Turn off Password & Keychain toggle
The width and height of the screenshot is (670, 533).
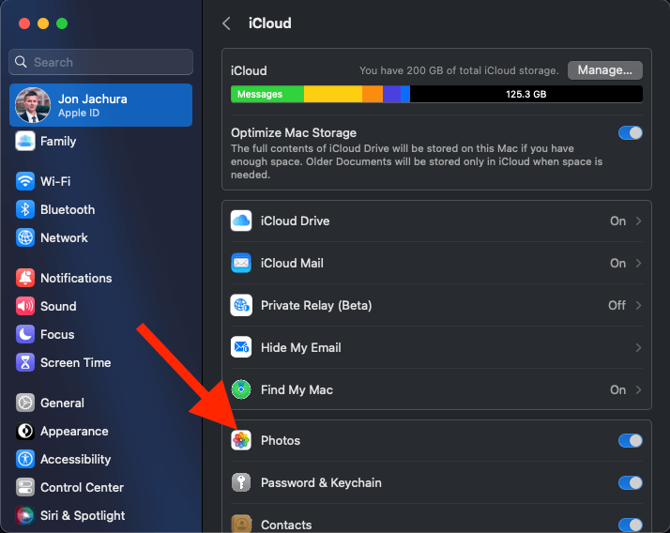click(630, 483)
